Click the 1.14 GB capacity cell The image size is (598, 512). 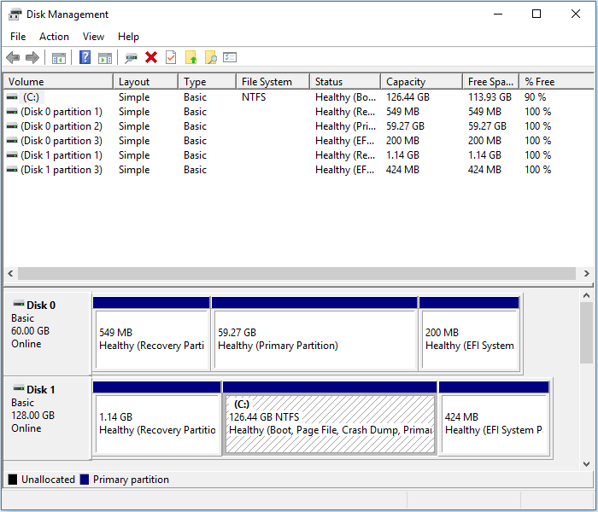(402, 155)
